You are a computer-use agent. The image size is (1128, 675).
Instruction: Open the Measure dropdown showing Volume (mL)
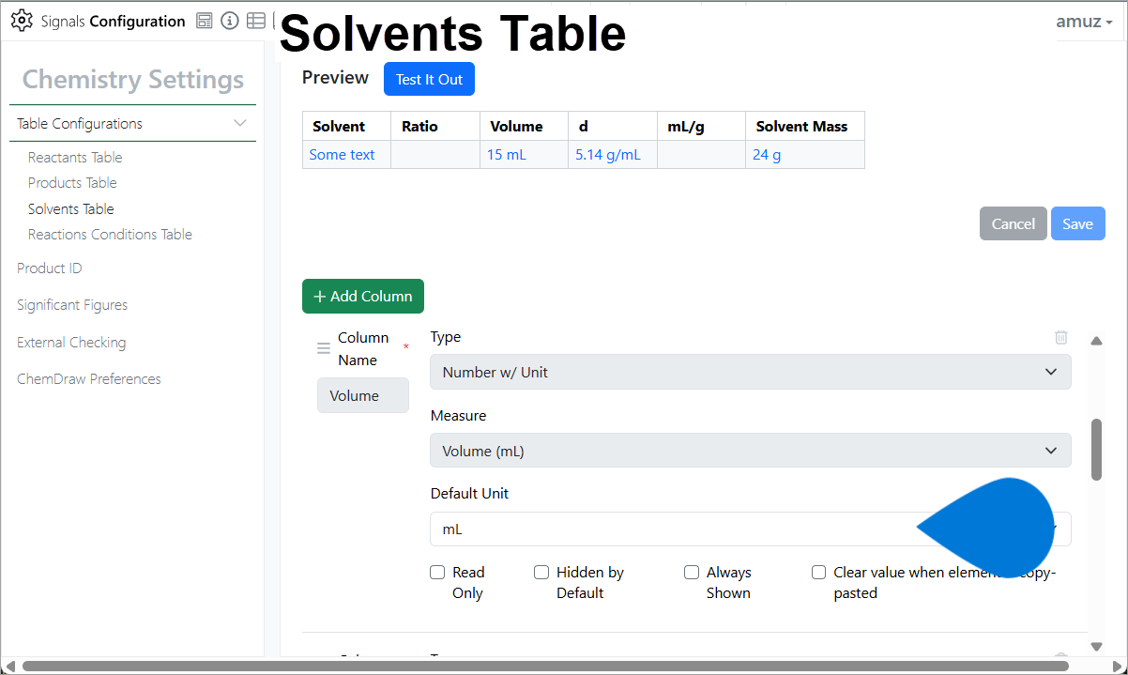[749, 451]
